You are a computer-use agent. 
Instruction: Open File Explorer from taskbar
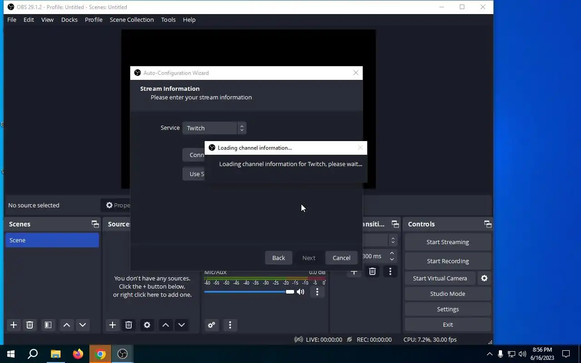(x=55, y=354)
